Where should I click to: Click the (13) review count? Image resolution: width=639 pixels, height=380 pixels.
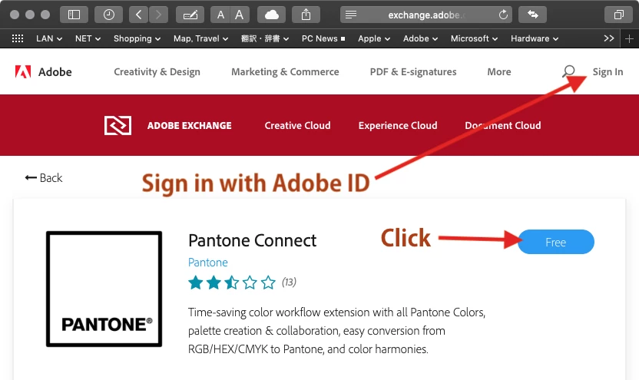(x=289, y=282)
